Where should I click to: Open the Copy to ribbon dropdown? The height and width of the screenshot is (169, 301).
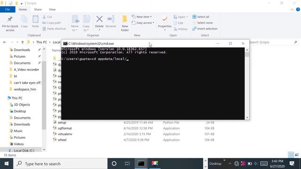click(x=86, y=23)
